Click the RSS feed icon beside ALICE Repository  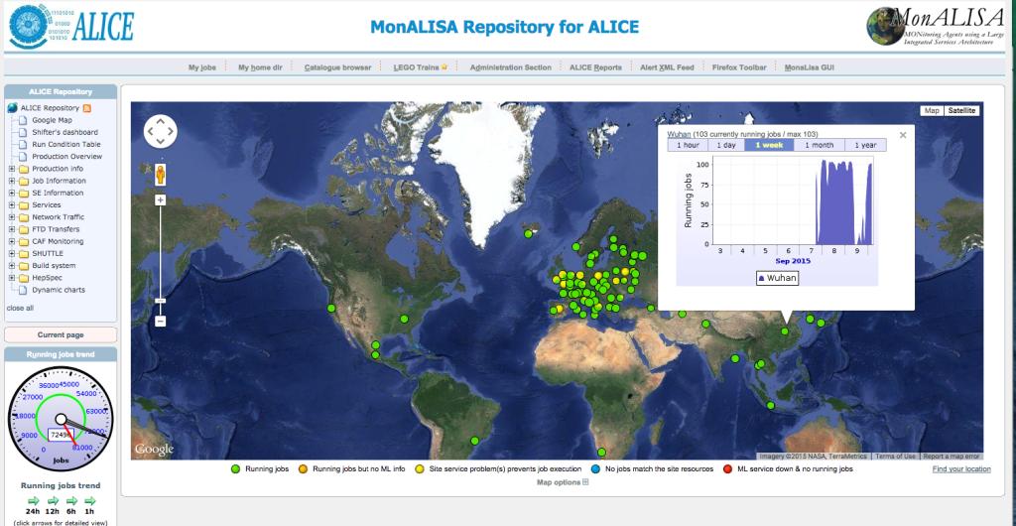(87, 107)
